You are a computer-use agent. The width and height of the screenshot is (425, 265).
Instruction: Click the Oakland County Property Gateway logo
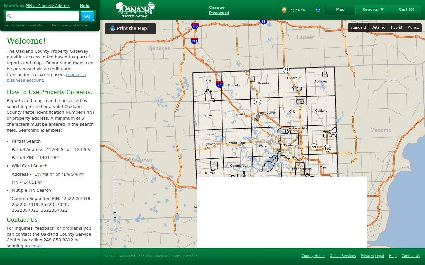pyautogui.click(x=135, y=10)
